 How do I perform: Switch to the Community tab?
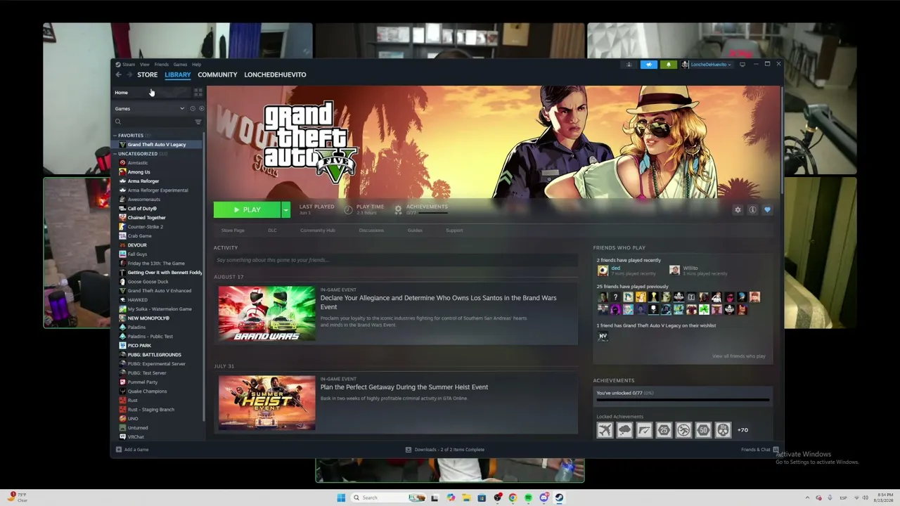pos(217,74)
